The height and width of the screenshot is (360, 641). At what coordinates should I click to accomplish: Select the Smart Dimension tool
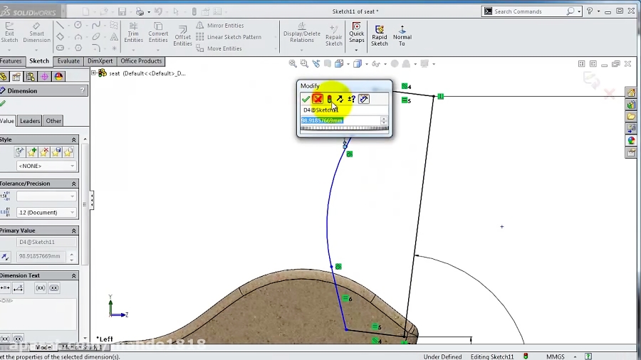pyautogui.click(x=36, y=33)
